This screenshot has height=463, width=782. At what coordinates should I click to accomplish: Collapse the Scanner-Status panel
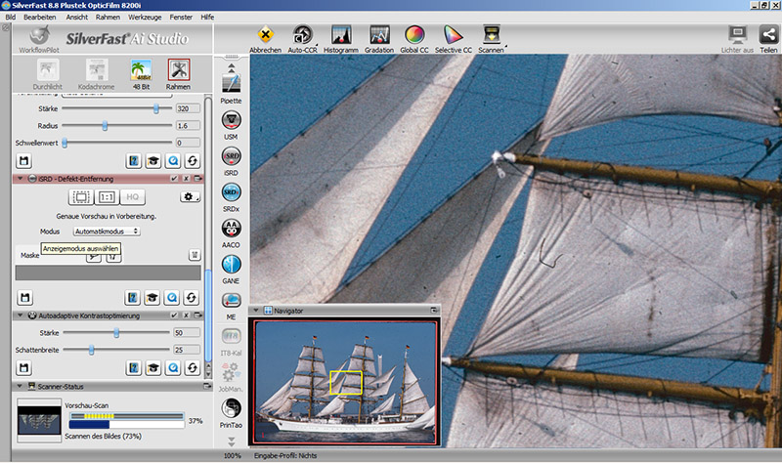point(18,388)
